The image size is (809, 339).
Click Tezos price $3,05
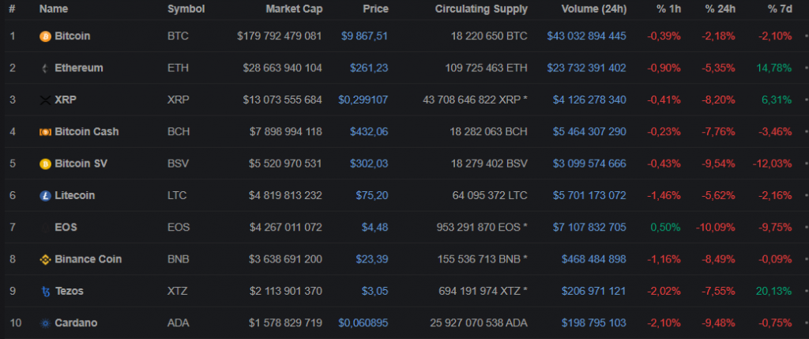pyautogui.click(x=374, y=291)
